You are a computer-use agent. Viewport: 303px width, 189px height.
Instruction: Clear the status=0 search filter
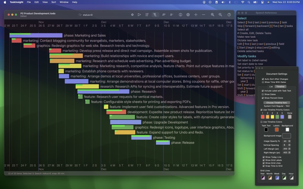coord(132,15)
